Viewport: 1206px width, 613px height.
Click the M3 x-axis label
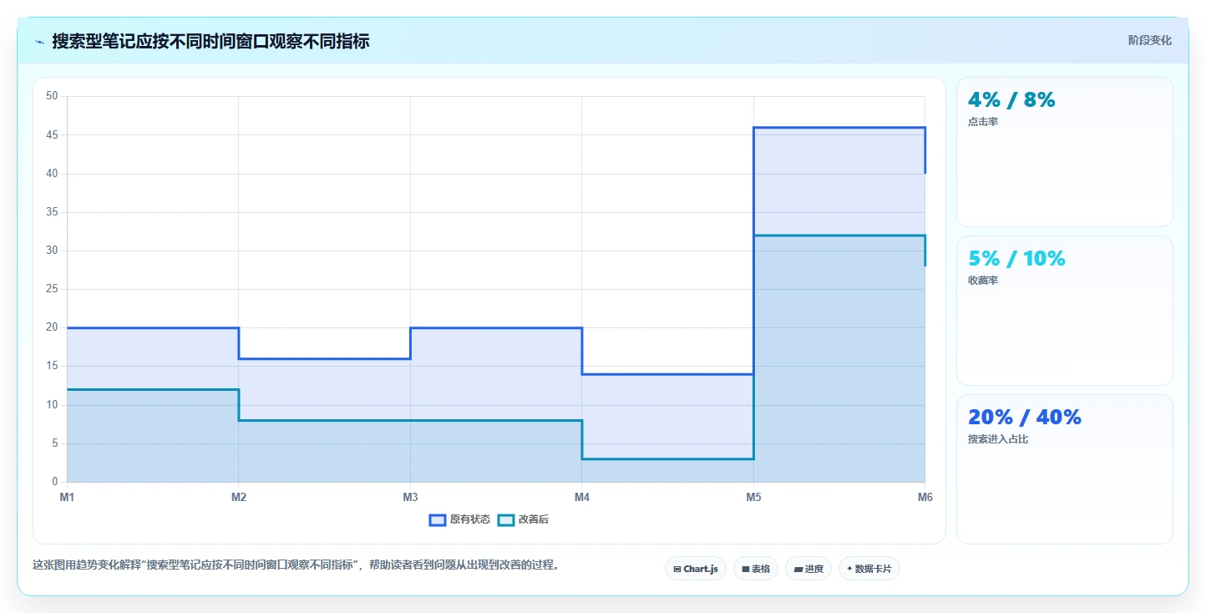click(410, 497)
